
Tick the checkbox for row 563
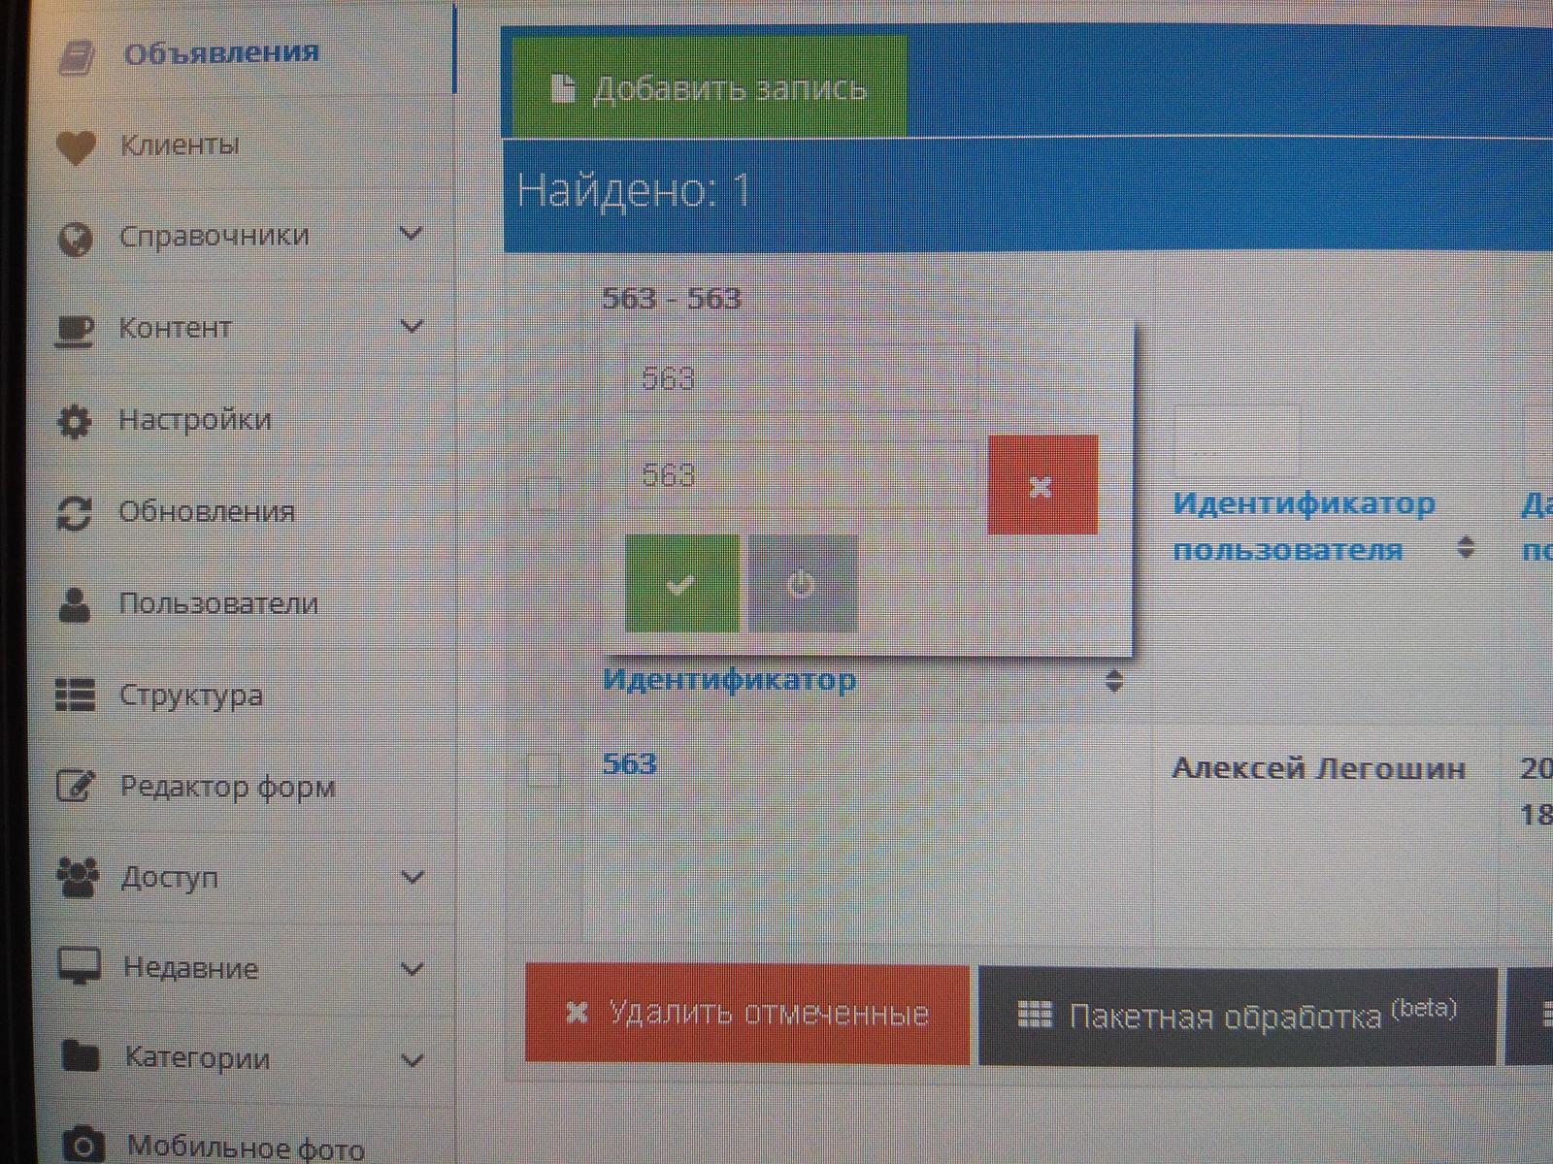[x=543, y=771]
